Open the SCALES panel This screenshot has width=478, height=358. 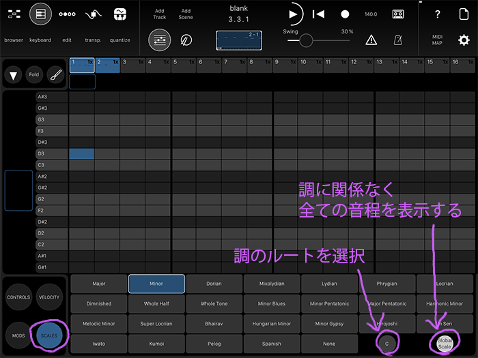49,335
